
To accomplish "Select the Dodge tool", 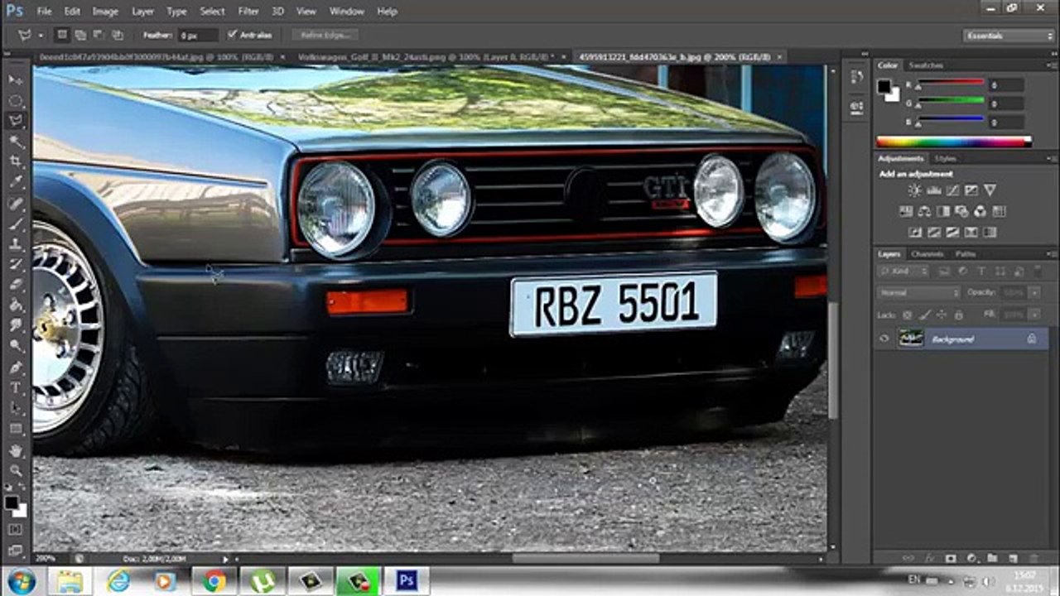I will click(x=16, y=348).
